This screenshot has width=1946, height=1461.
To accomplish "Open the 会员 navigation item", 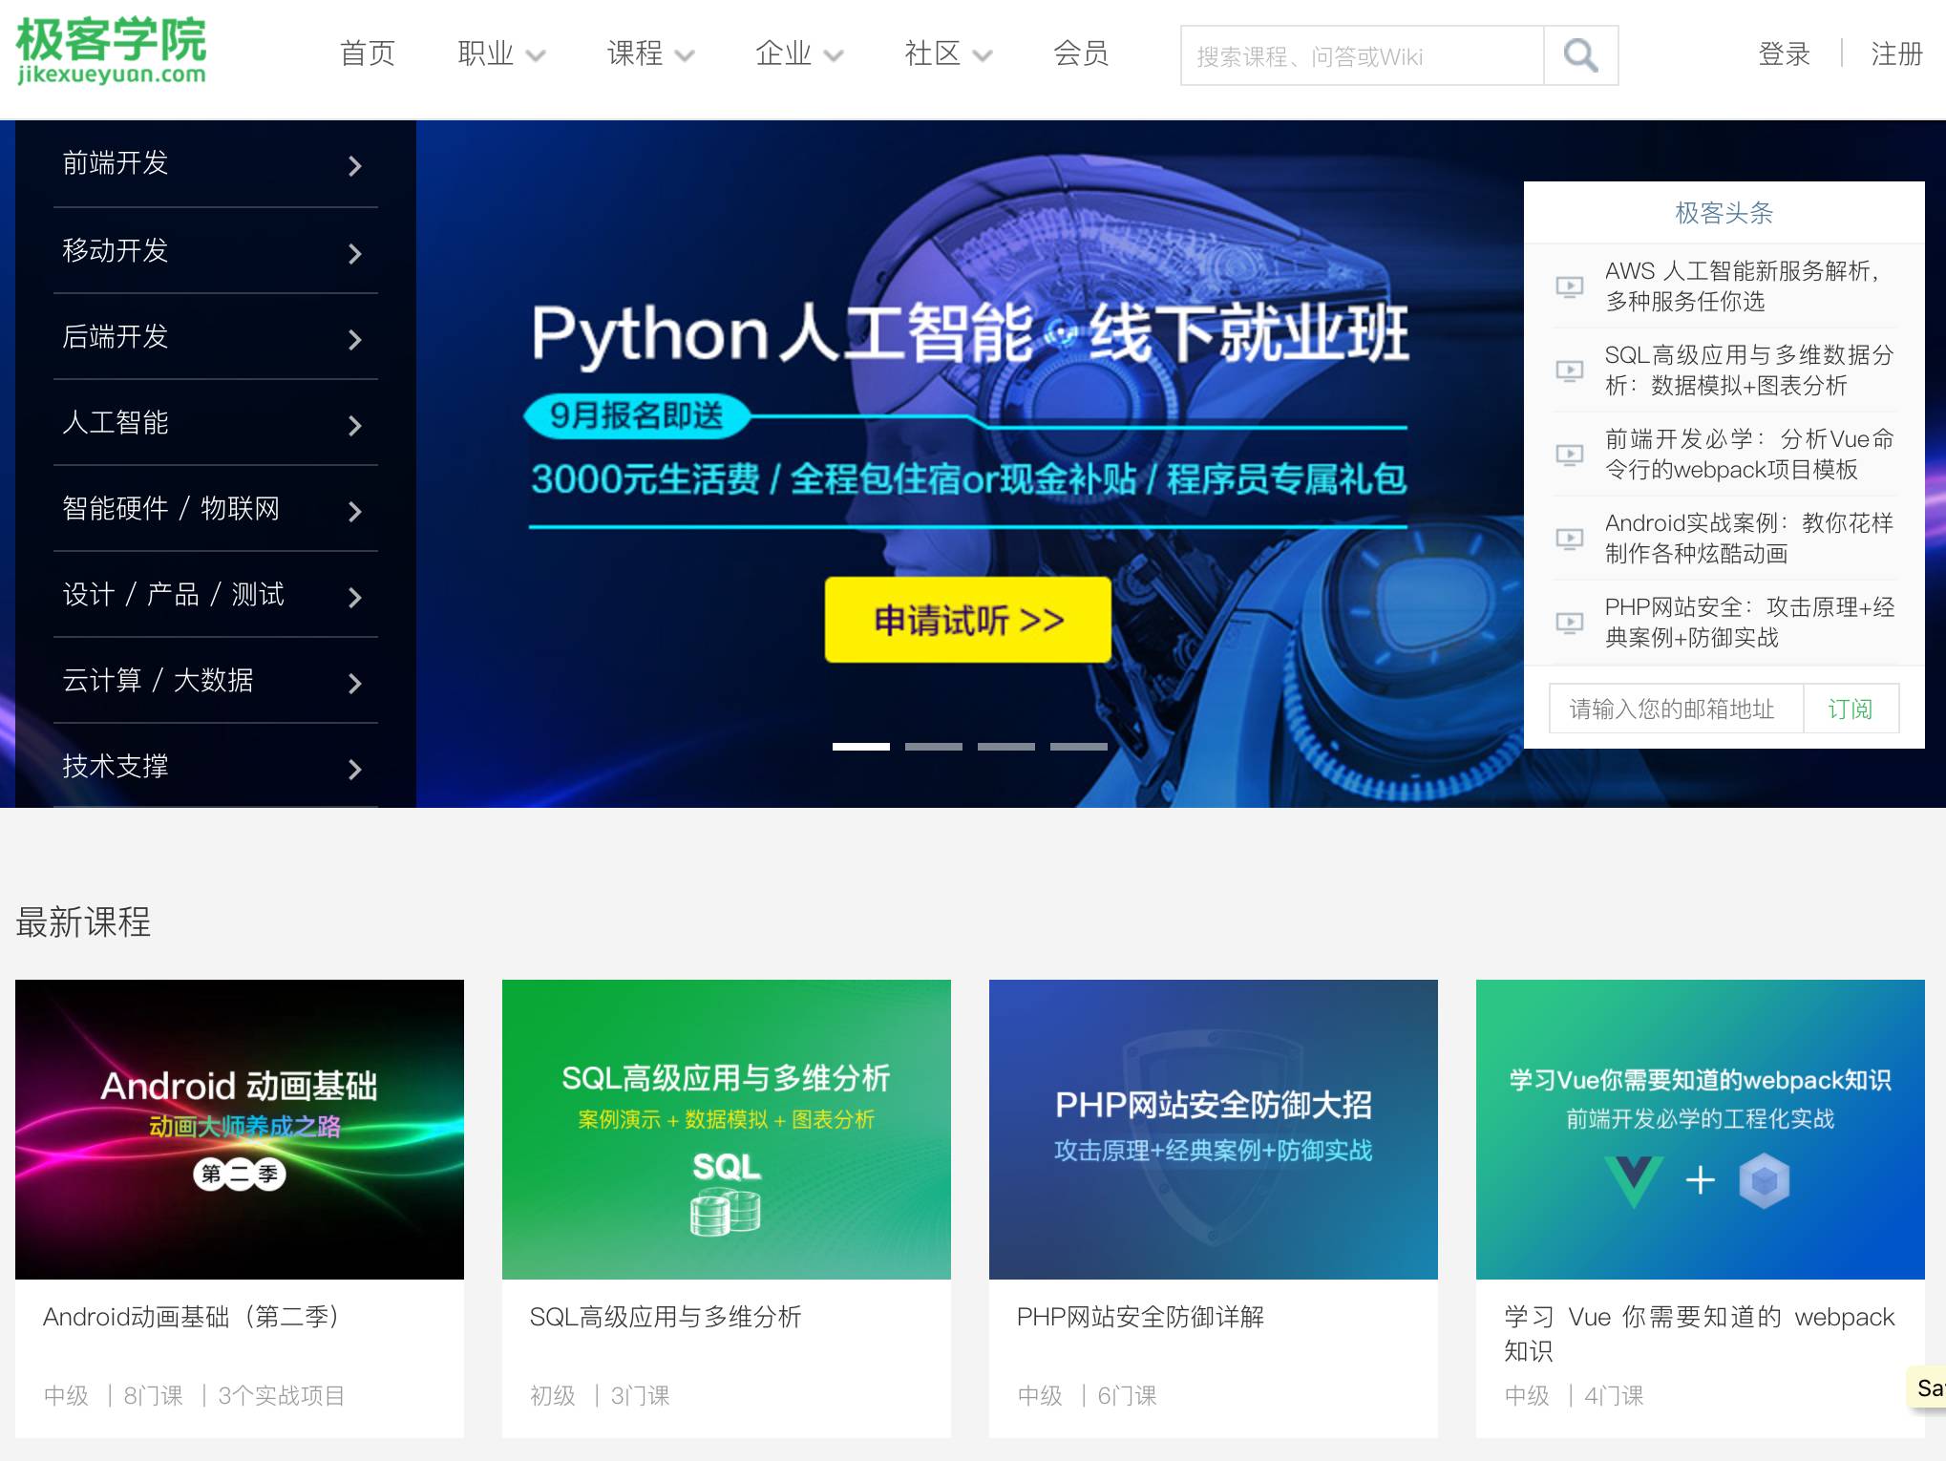I will point(1080,54).
